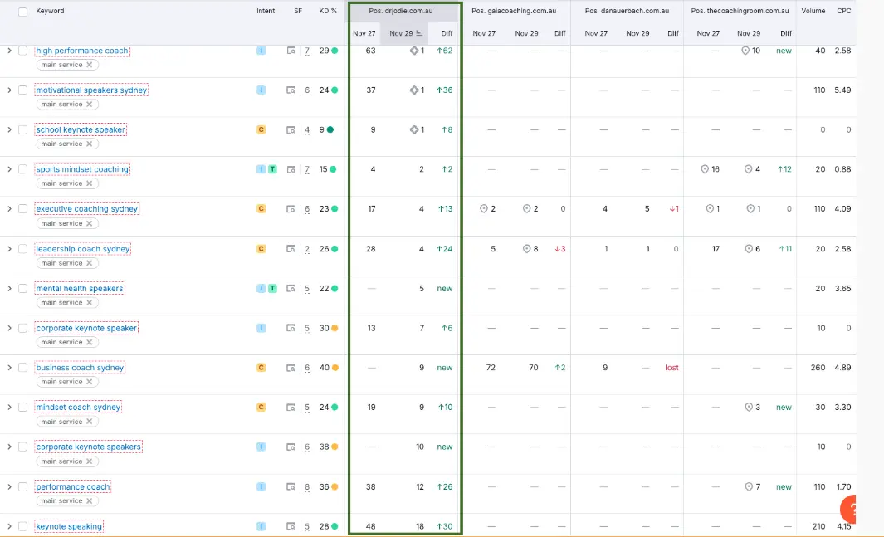Expand the school keynote speaker row

(10, 129)
